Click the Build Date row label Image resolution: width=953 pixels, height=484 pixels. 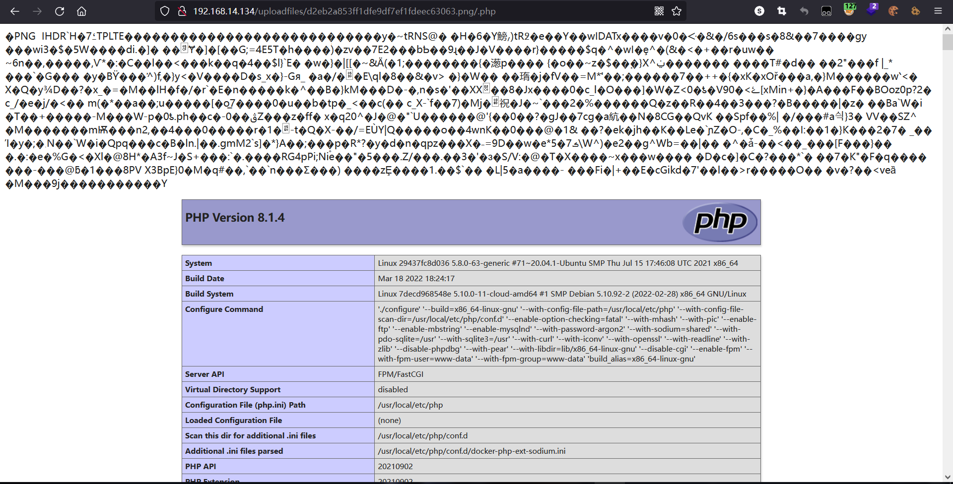[x=204, y=278]
